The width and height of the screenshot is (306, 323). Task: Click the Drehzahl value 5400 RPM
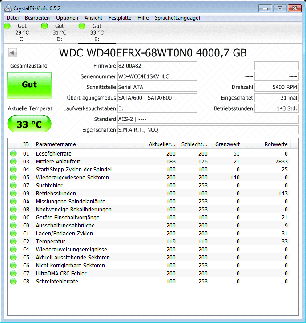pyautogui.click(x=277, y=87)
